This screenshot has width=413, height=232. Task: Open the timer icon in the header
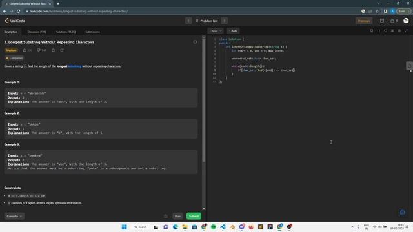tap(382, 21)
